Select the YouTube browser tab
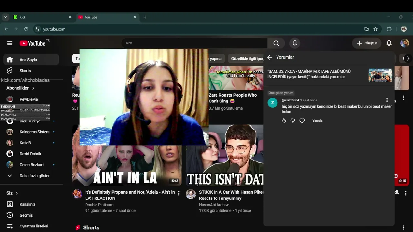This screenshot has height=232, width=413. pos(107,17)
